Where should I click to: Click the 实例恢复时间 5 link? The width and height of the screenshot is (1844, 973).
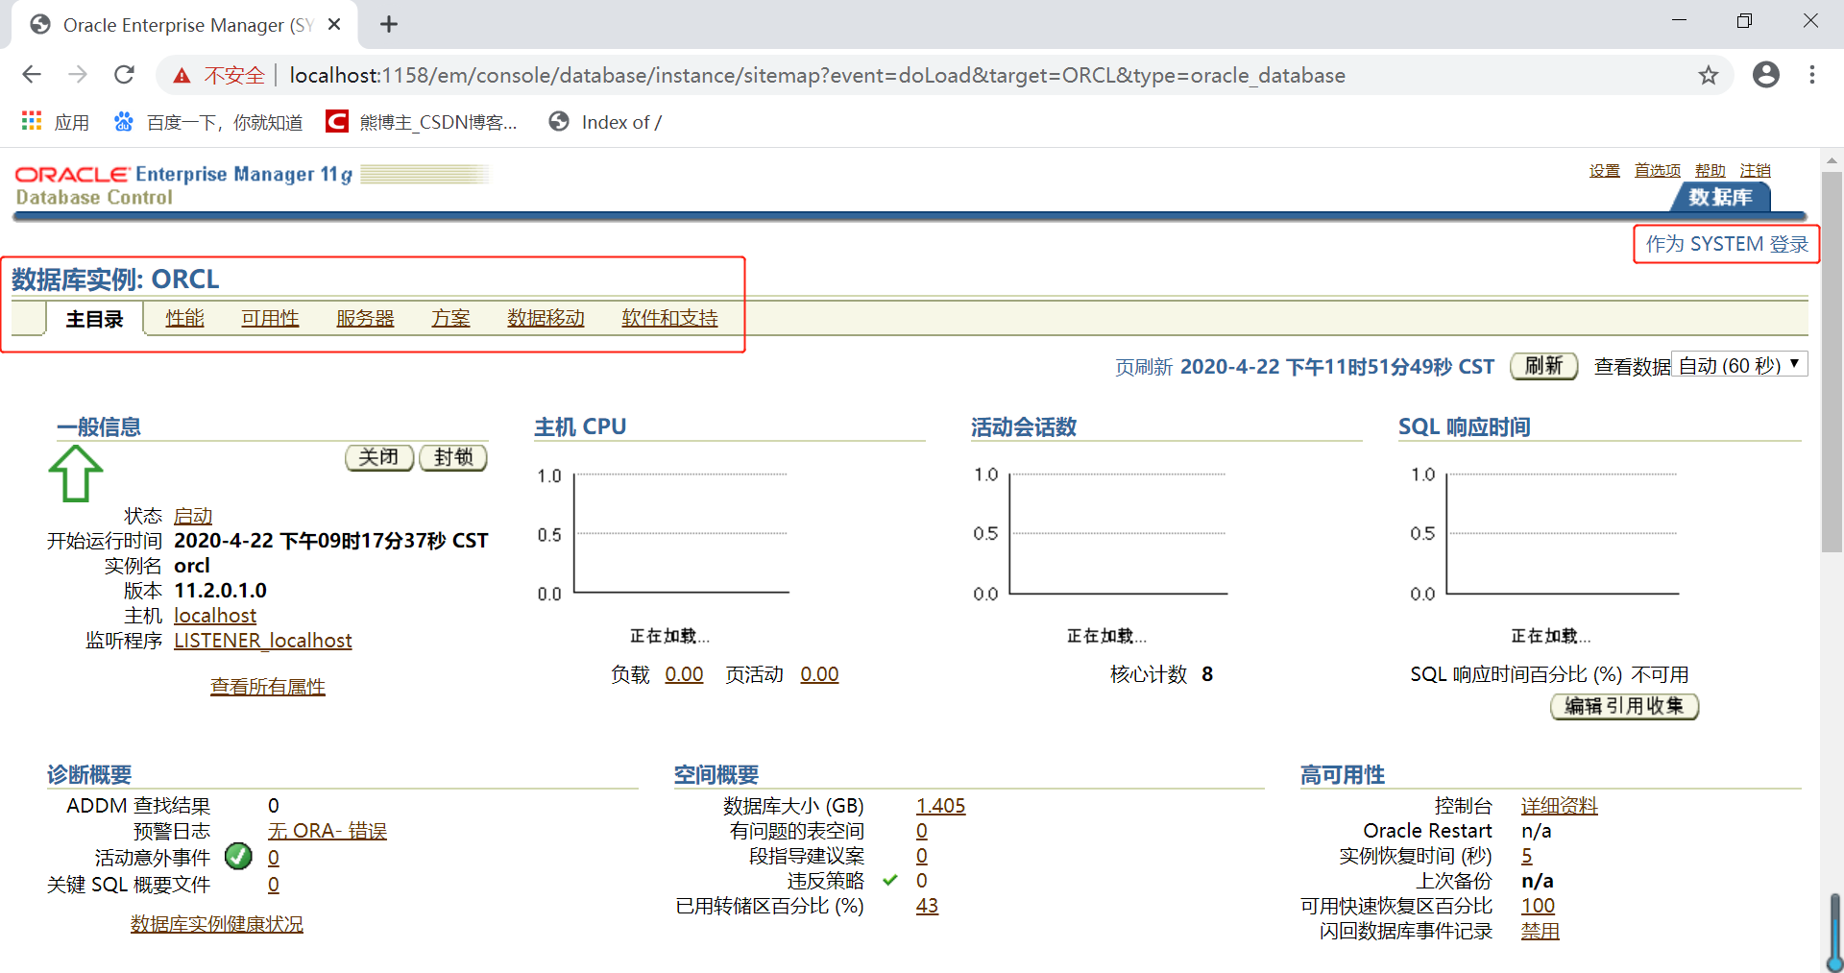tap(1527, 856)
